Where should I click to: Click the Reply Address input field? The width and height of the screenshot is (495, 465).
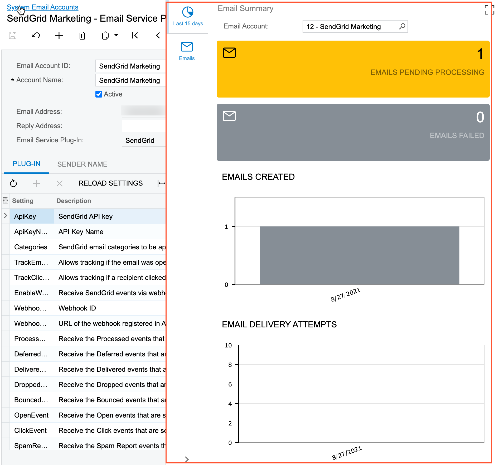(x=144, y=126)
